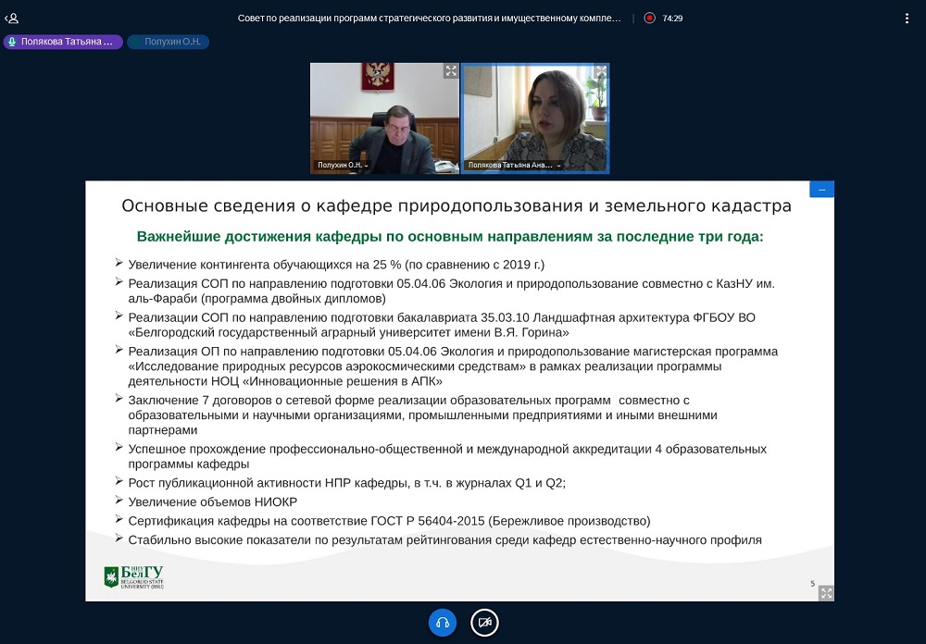Click the Полякова Татьяна talking indicator
This screenshot has width=926, height=644.
(63, 42)
